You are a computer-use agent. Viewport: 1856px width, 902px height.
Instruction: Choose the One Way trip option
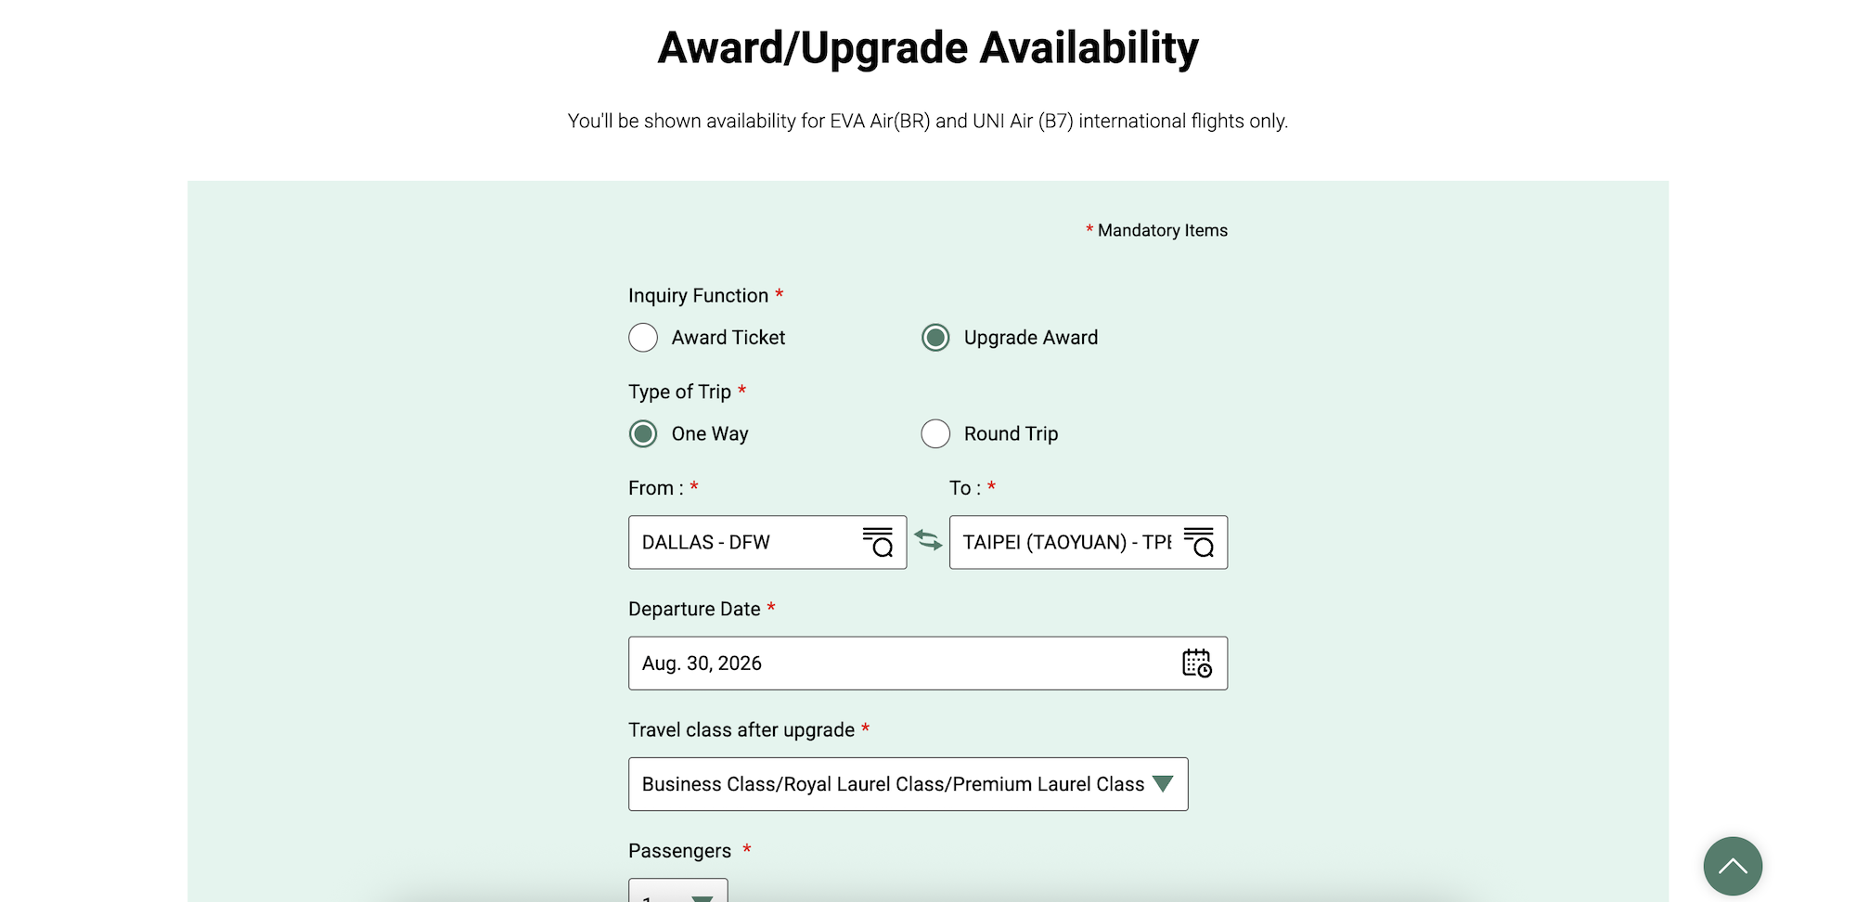pos(643,434)
